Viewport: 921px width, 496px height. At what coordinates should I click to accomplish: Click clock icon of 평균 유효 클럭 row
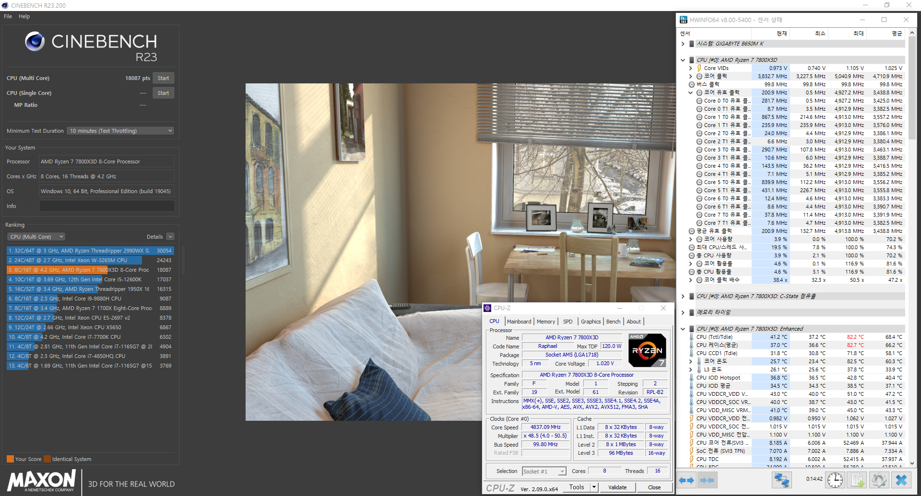pyautogui.click(x=692, y=231)
